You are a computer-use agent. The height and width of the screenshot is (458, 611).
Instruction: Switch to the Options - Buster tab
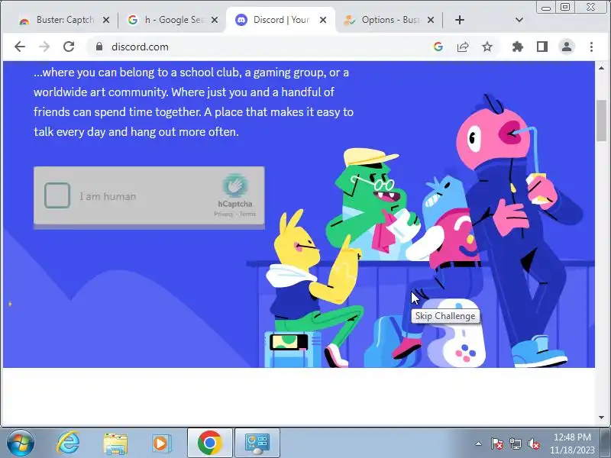pos(390,20)
